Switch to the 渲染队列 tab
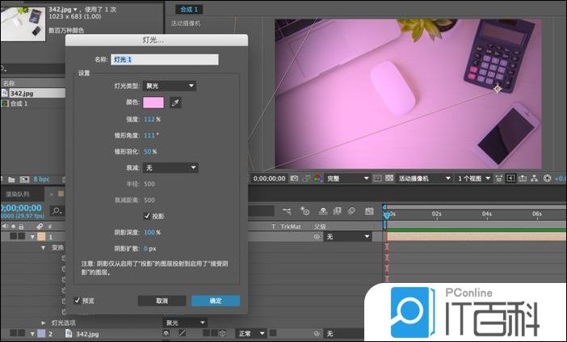This screenshot has height=342, width=567. [17, 194]
